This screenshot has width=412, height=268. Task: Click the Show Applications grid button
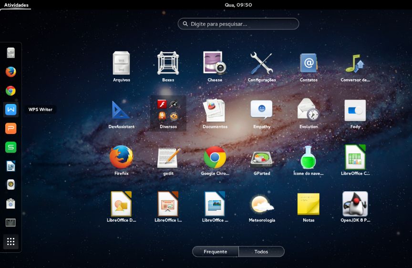[x=11, y=241]
